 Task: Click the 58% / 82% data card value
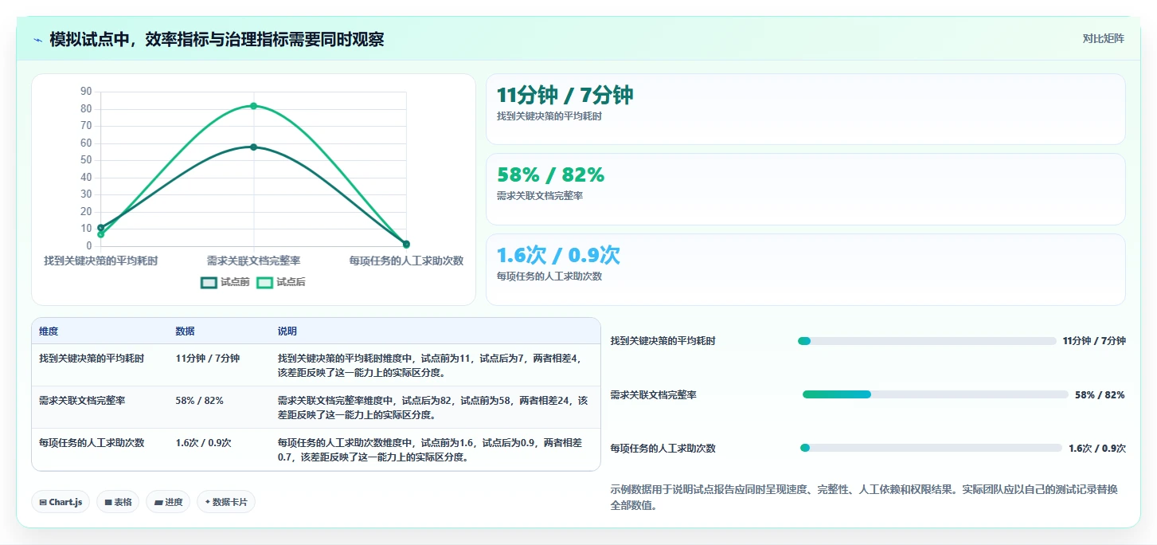click(x=550, y=174)
